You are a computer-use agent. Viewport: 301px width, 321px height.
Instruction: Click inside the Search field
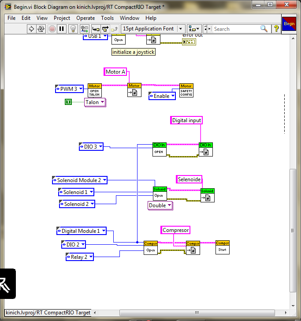click(236, 29)
